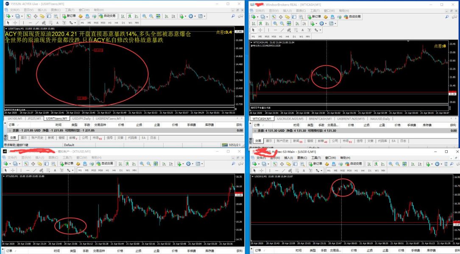460x254 pixels.
Task: Open 账户历史 tab in ACYFX-Live terminal
Action: 37,138
